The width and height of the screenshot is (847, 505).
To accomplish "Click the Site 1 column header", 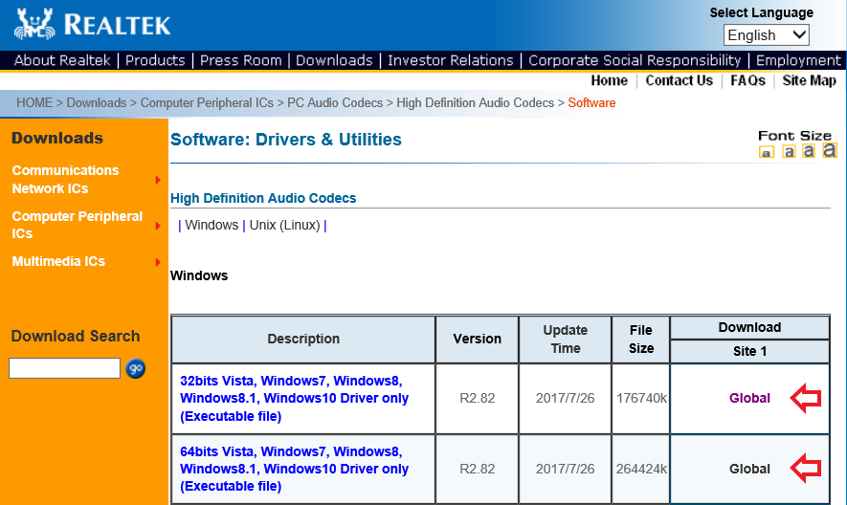I will [x=749, y=351].
